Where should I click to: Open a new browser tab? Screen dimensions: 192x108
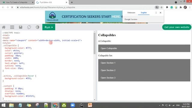point(72,2)
